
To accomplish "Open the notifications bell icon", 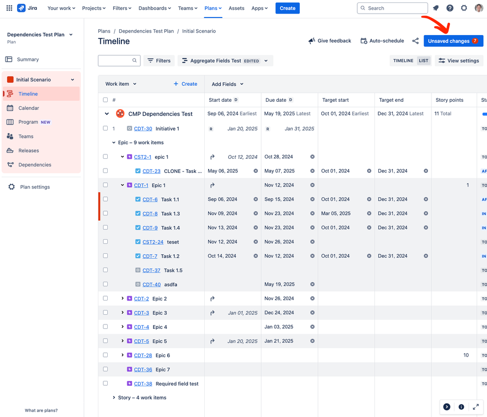I will pos(436,8).
